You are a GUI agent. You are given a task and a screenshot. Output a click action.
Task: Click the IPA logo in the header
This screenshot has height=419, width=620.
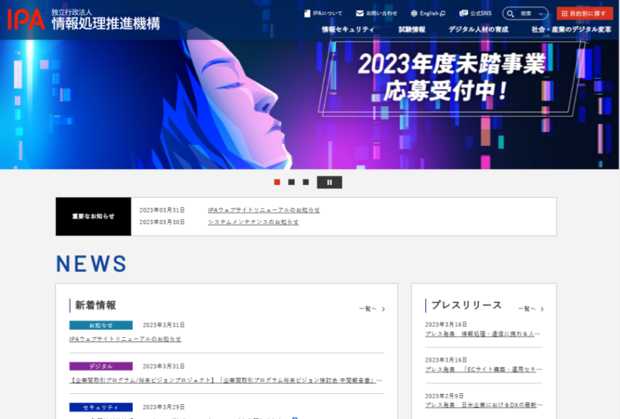tap(26, 19)
